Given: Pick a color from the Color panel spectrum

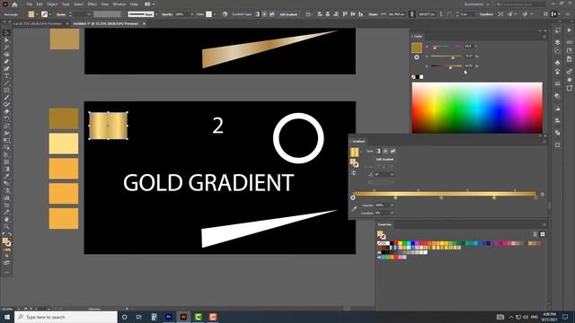Looking at the screenshot, I should click(x=477, y=108).
